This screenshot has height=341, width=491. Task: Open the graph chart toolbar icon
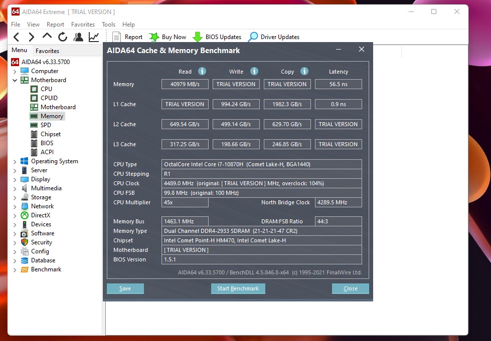[x=94, y=37]
